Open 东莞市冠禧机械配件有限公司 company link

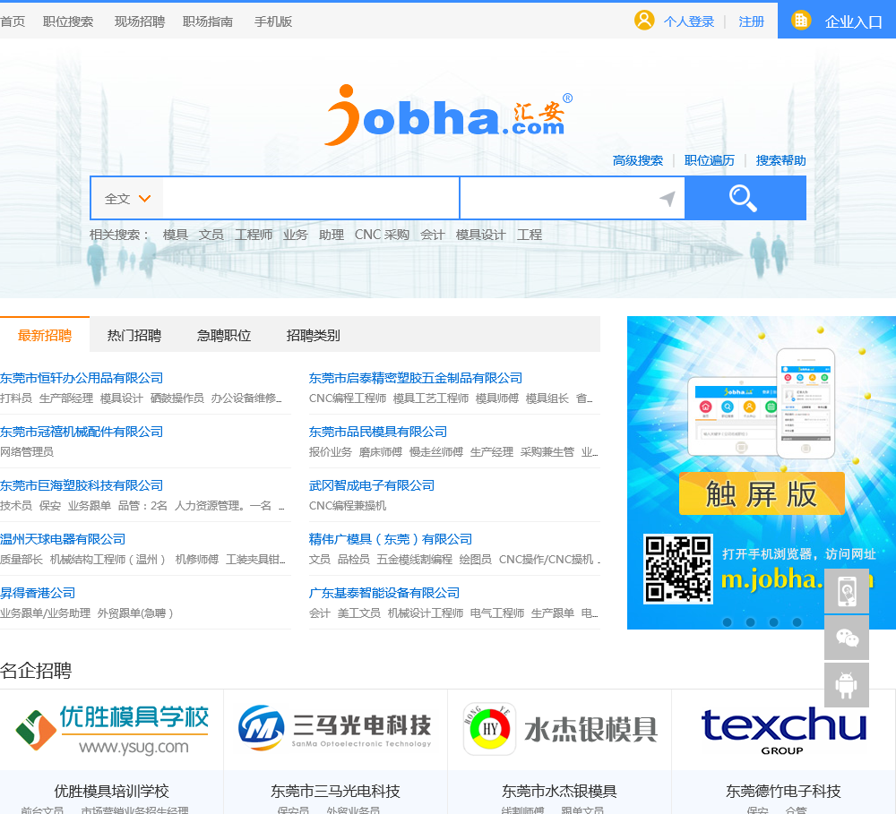click(x=82, y=432)
